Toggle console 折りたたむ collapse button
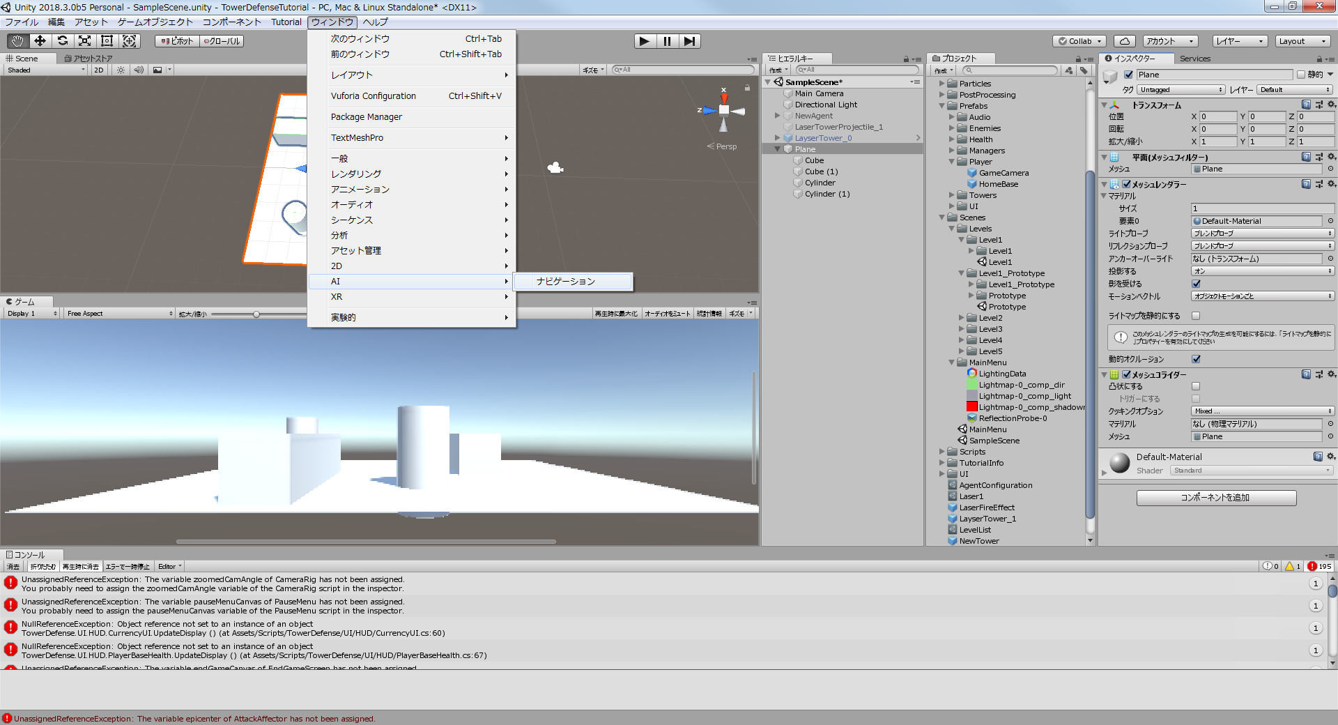Screen dimensions: 1338x725 (x=43, y=567)
